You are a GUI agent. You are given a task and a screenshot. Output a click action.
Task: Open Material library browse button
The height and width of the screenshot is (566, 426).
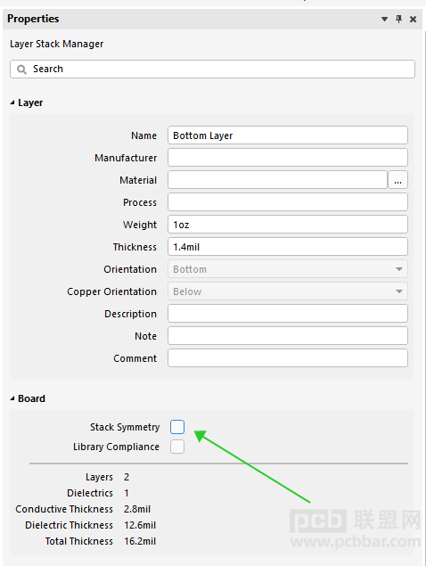point(397,180)
